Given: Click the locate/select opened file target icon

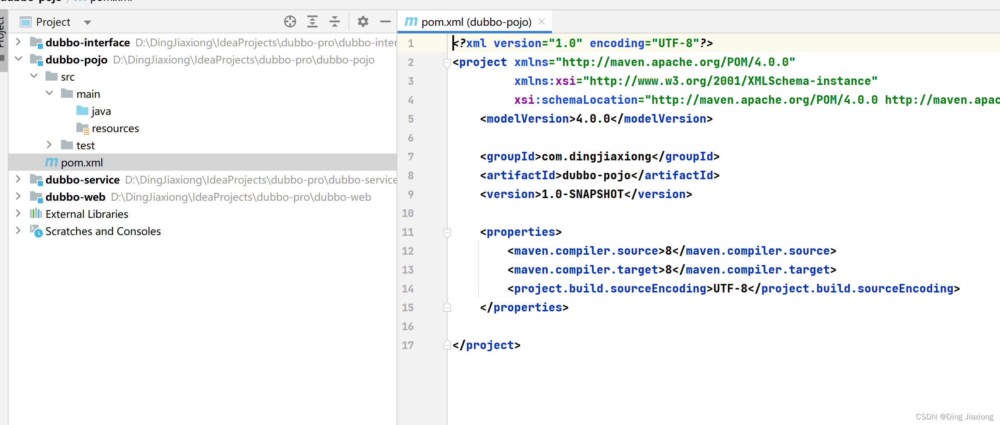Looking at the screenshot, I should coord(290,21).
